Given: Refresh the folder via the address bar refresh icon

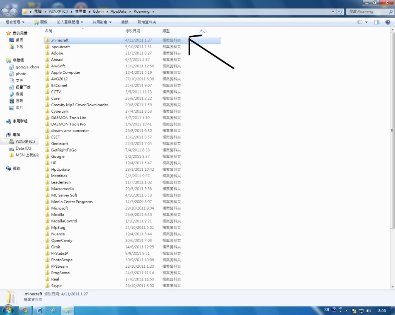Looking at the screenshot, I should [340, 12].
